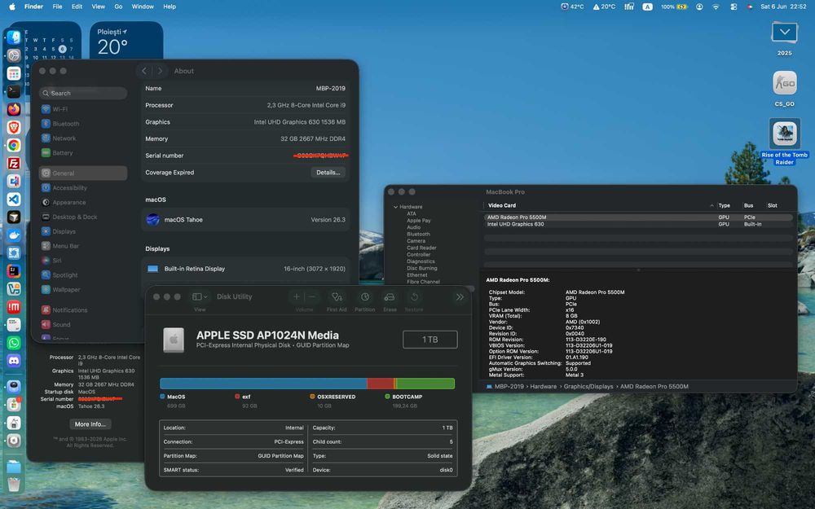Select Intel UHD Graphics 630 video card row
This screenshot has height=509, width=815.
[638, 225]
